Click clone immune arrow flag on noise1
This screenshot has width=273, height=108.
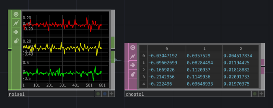click(16, 32)
